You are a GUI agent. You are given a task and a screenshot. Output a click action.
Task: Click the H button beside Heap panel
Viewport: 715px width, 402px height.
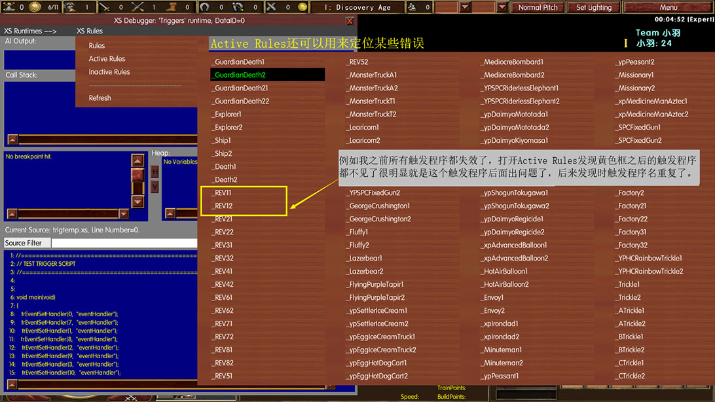click(155, 172)
